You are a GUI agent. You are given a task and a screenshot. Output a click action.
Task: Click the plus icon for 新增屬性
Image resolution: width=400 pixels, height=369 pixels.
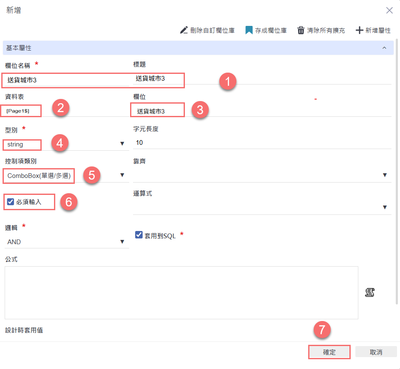click(x=359, y=30)
